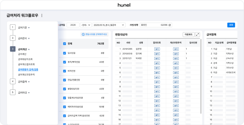This screenshot has width=244, height=125.
Task: Uncheck the 휴직/복직인원 checkbox
Action: tap(65, 62)
